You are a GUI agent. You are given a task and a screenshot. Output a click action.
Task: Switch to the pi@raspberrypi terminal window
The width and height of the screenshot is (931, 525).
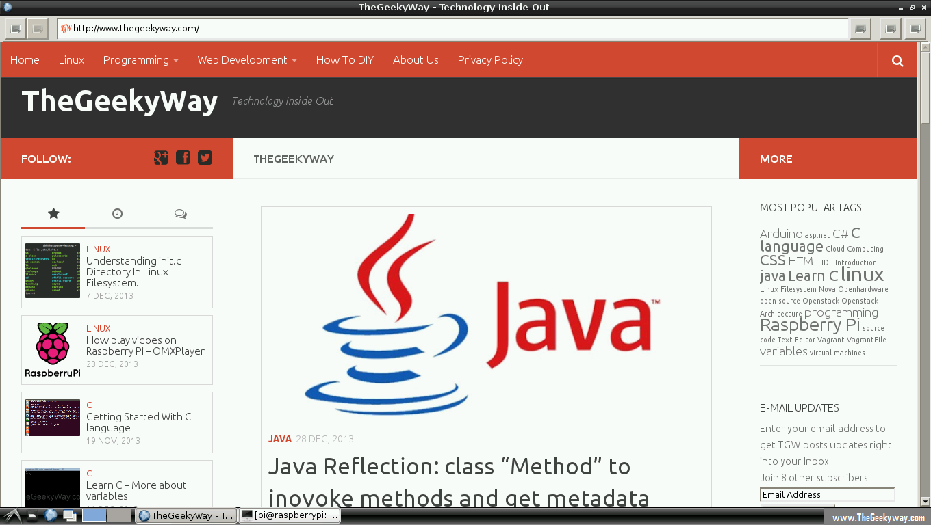click(x=290, y=516)
